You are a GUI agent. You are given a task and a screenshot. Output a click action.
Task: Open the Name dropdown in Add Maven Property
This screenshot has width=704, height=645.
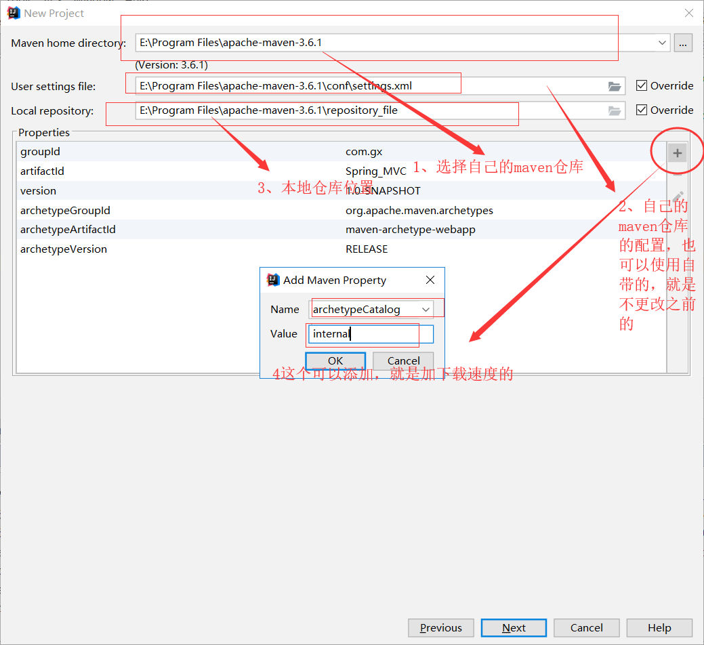tap(426, 309)
